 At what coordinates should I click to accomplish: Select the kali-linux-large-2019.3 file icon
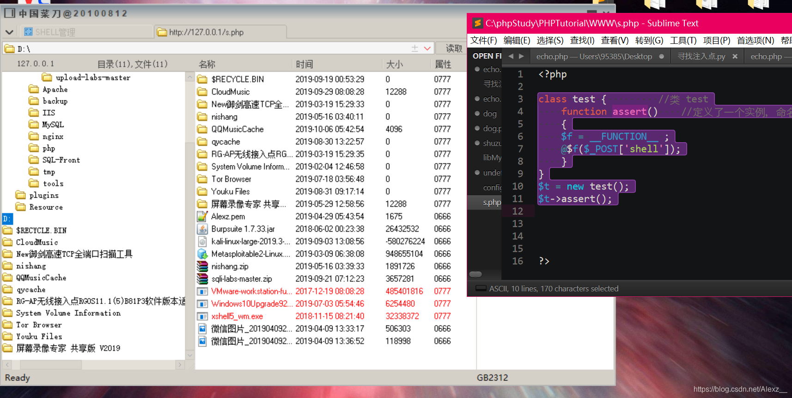[x=202, y=241]
